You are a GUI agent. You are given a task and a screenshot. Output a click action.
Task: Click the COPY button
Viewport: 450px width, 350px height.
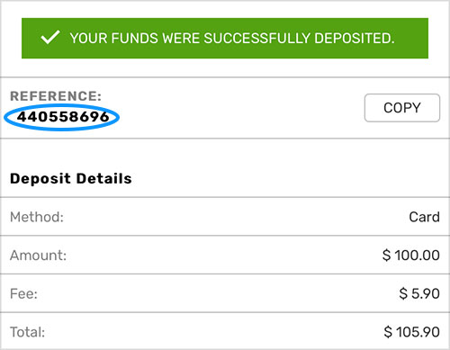[x=402, y=108]
